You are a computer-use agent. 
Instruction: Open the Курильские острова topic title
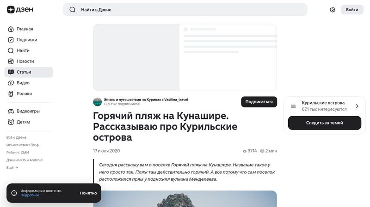(323, 103)
